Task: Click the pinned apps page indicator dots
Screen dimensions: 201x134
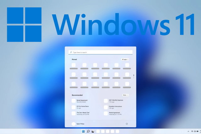Action: [x=134, y=77]
